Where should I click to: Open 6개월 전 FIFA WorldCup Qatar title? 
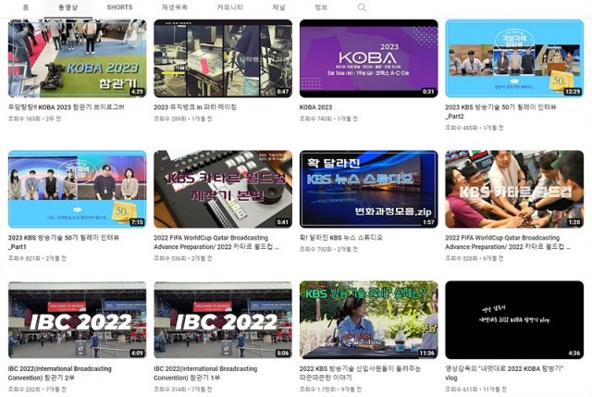[x=508, y=242]
